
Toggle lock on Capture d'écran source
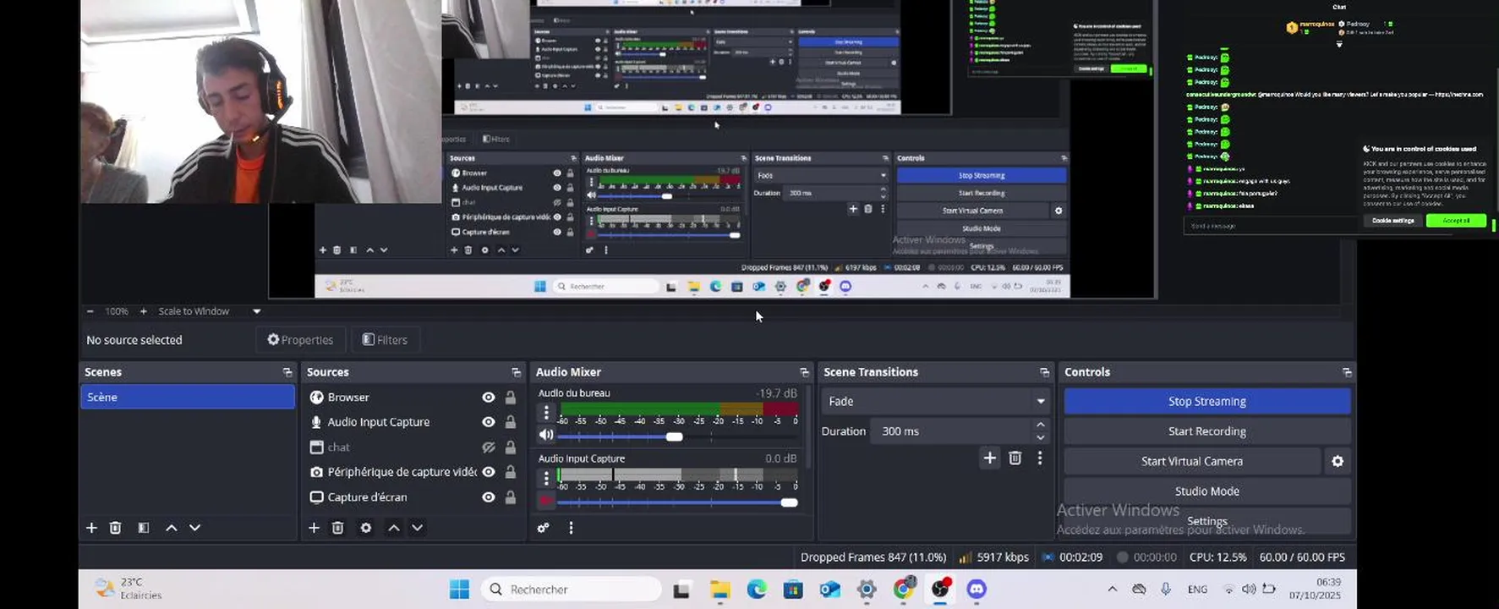tap(511, 497)
